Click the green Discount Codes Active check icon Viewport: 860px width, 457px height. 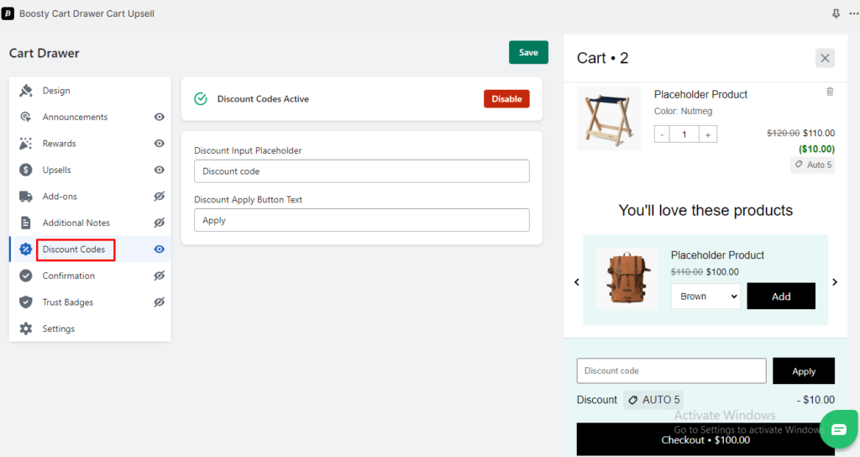201,99
